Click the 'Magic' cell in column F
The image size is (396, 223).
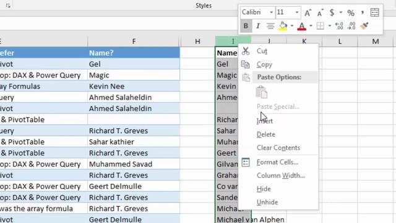pyautogui.click(x=134, y=75)
